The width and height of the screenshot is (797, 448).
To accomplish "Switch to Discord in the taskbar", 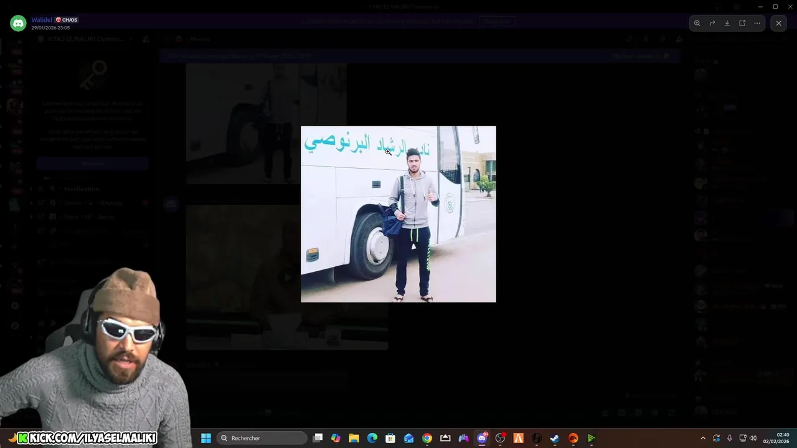I will coord(482,438).
